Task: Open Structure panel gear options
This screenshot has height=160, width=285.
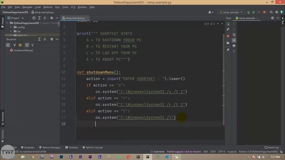Action: (52, 39)
